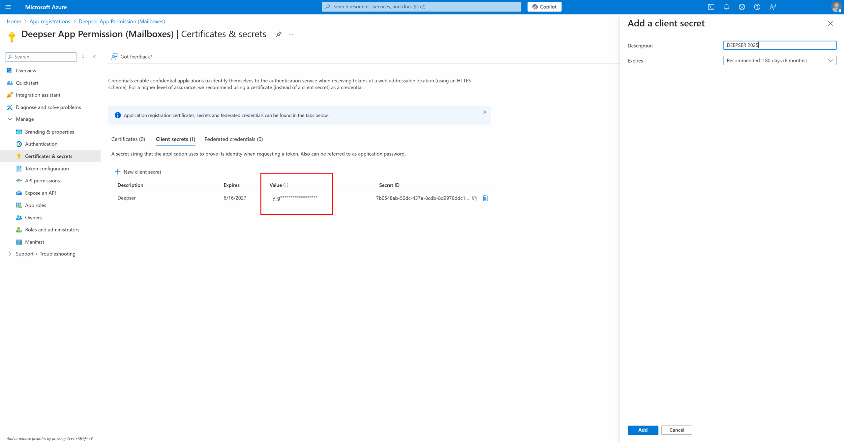The height and width of the screenshot is (442, 844).
Task: Open the Owners page
Action: click(33, 218)
